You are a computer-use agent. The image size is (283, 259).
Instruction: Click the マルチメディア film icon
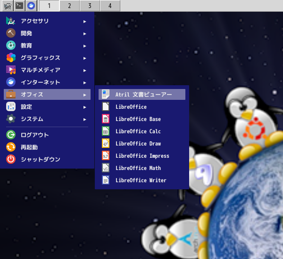click(x=11, y=70)
